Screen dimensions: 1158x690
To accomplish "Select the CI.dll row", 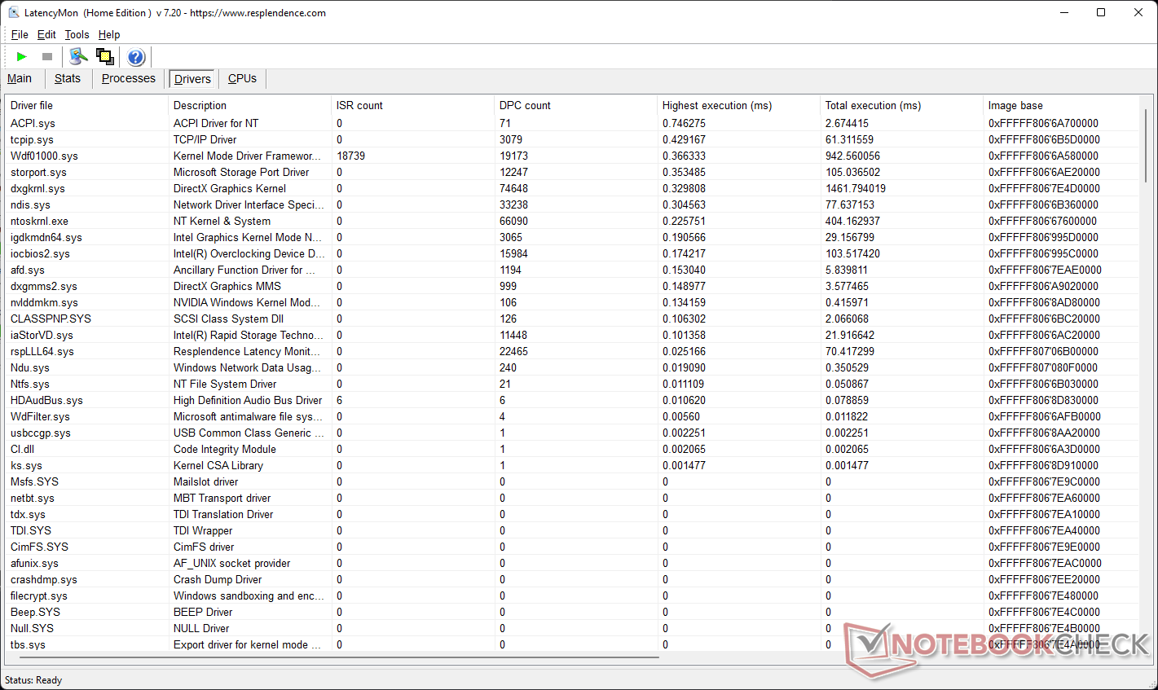I will click(x=573, y=449).
